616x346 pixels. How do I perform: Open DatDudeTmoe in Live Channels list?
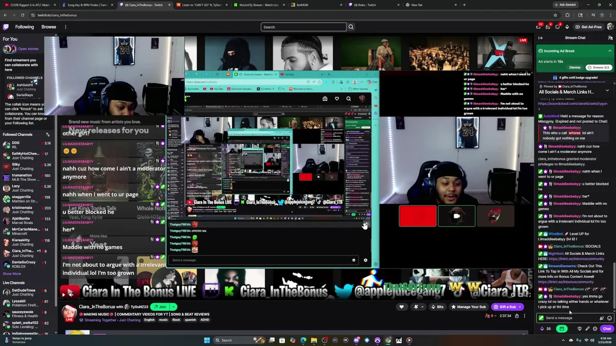coord(27,292)
